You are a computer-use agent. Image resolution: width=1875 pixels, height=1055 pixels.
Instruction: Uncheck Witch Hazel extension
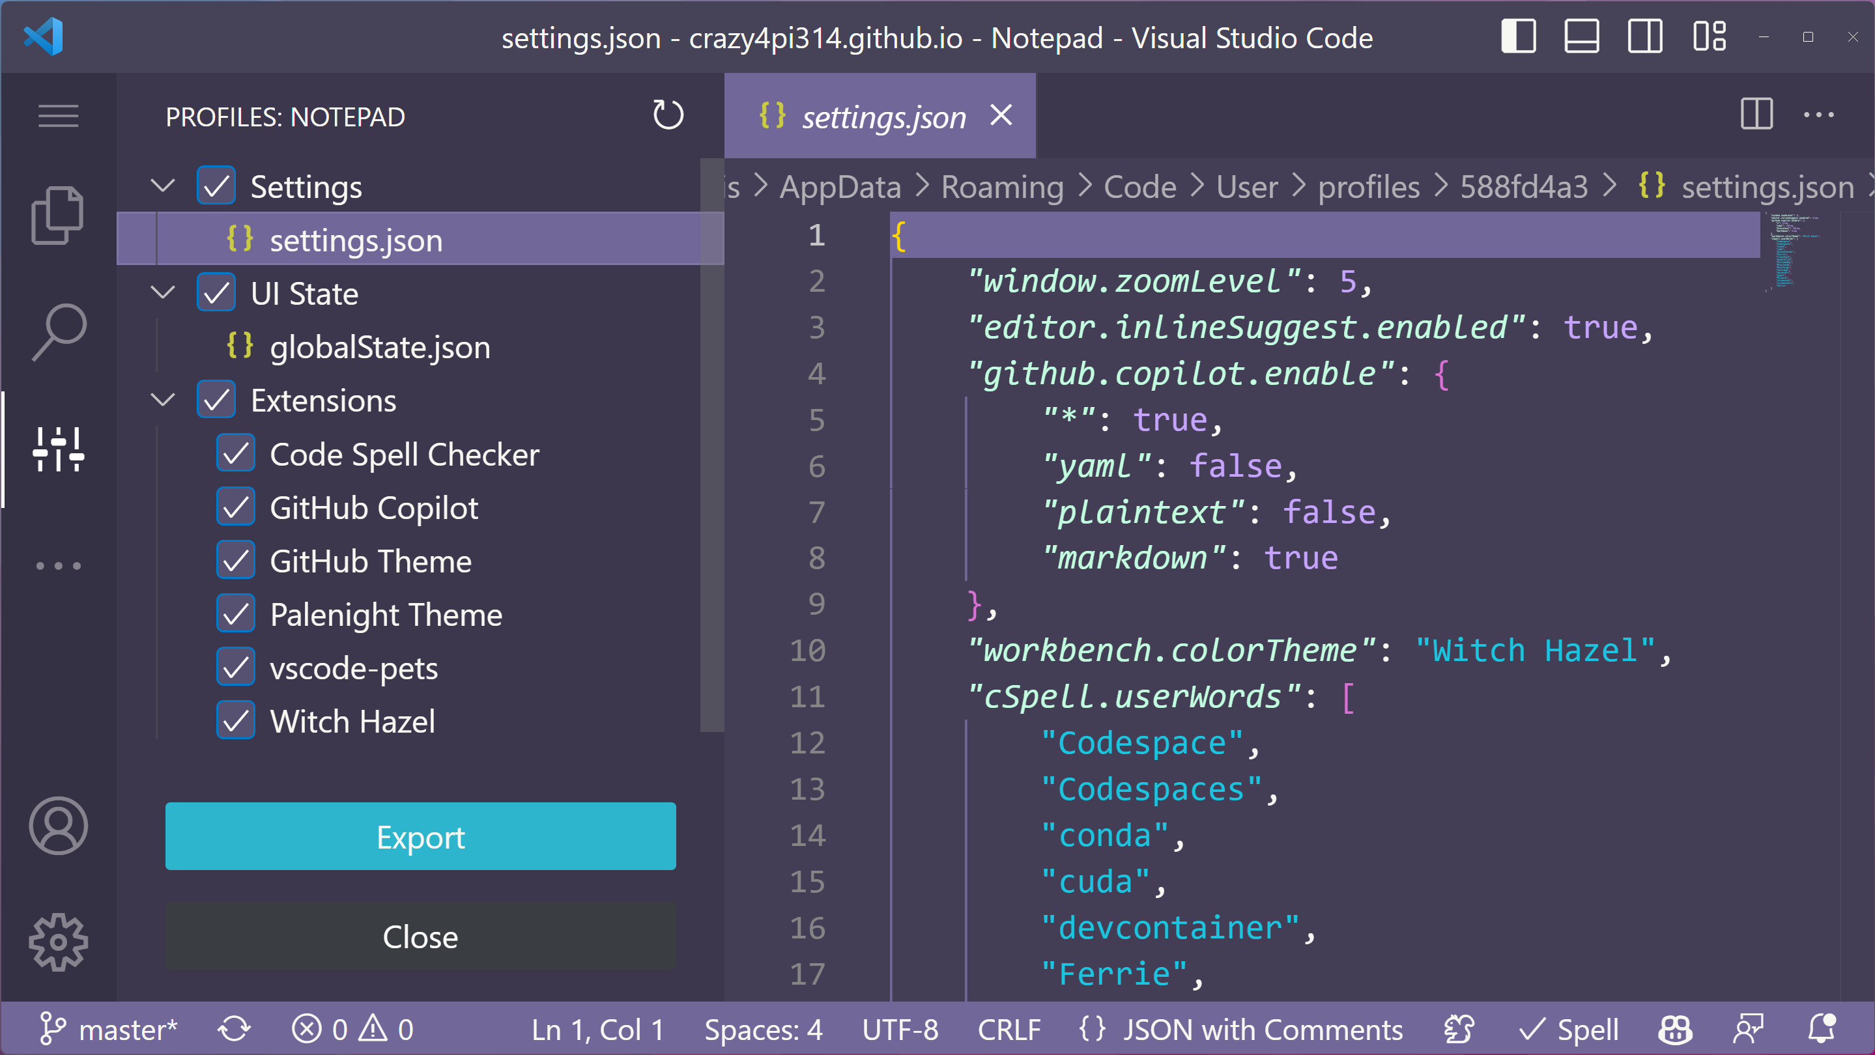point(236,720)
